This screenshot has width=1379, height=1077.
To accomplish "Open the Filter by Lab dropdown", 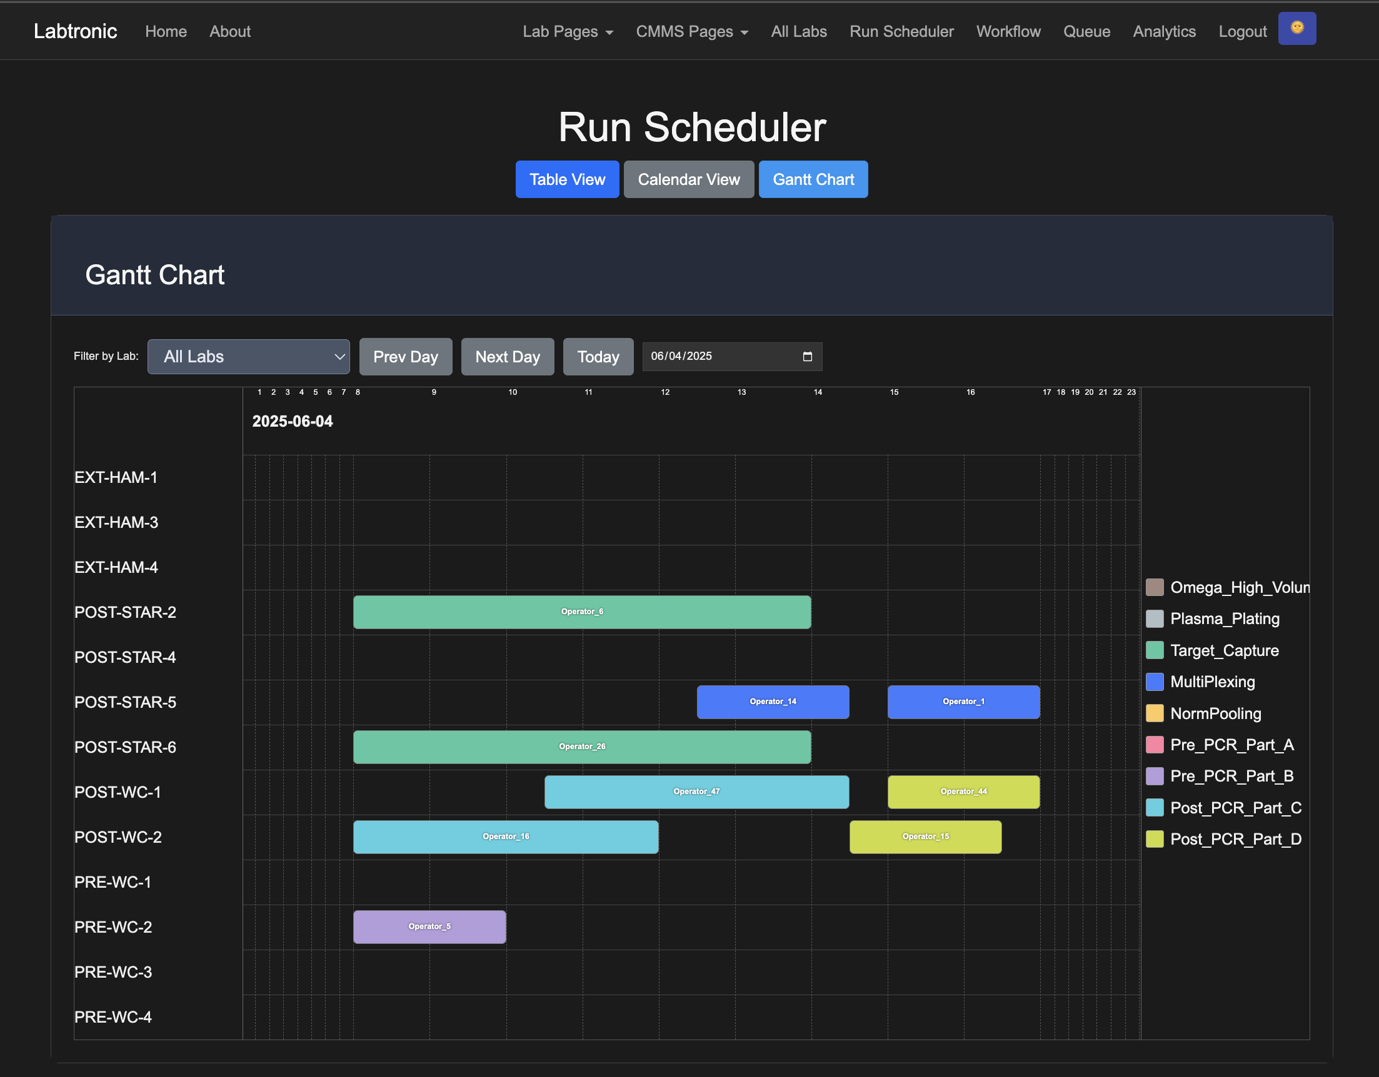I will click(x=248, y=357).
